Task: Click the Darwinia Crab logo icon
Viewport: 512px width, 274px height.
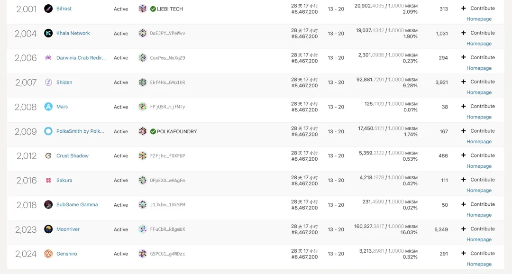Action: point(48,58)
